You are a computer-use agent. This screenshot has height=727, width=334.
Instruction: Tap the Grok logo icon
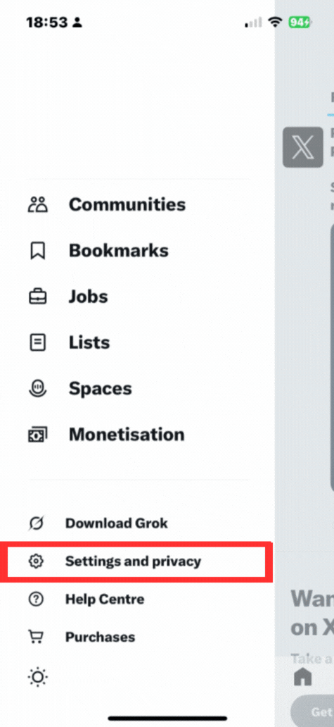click(x=36, y=523)
